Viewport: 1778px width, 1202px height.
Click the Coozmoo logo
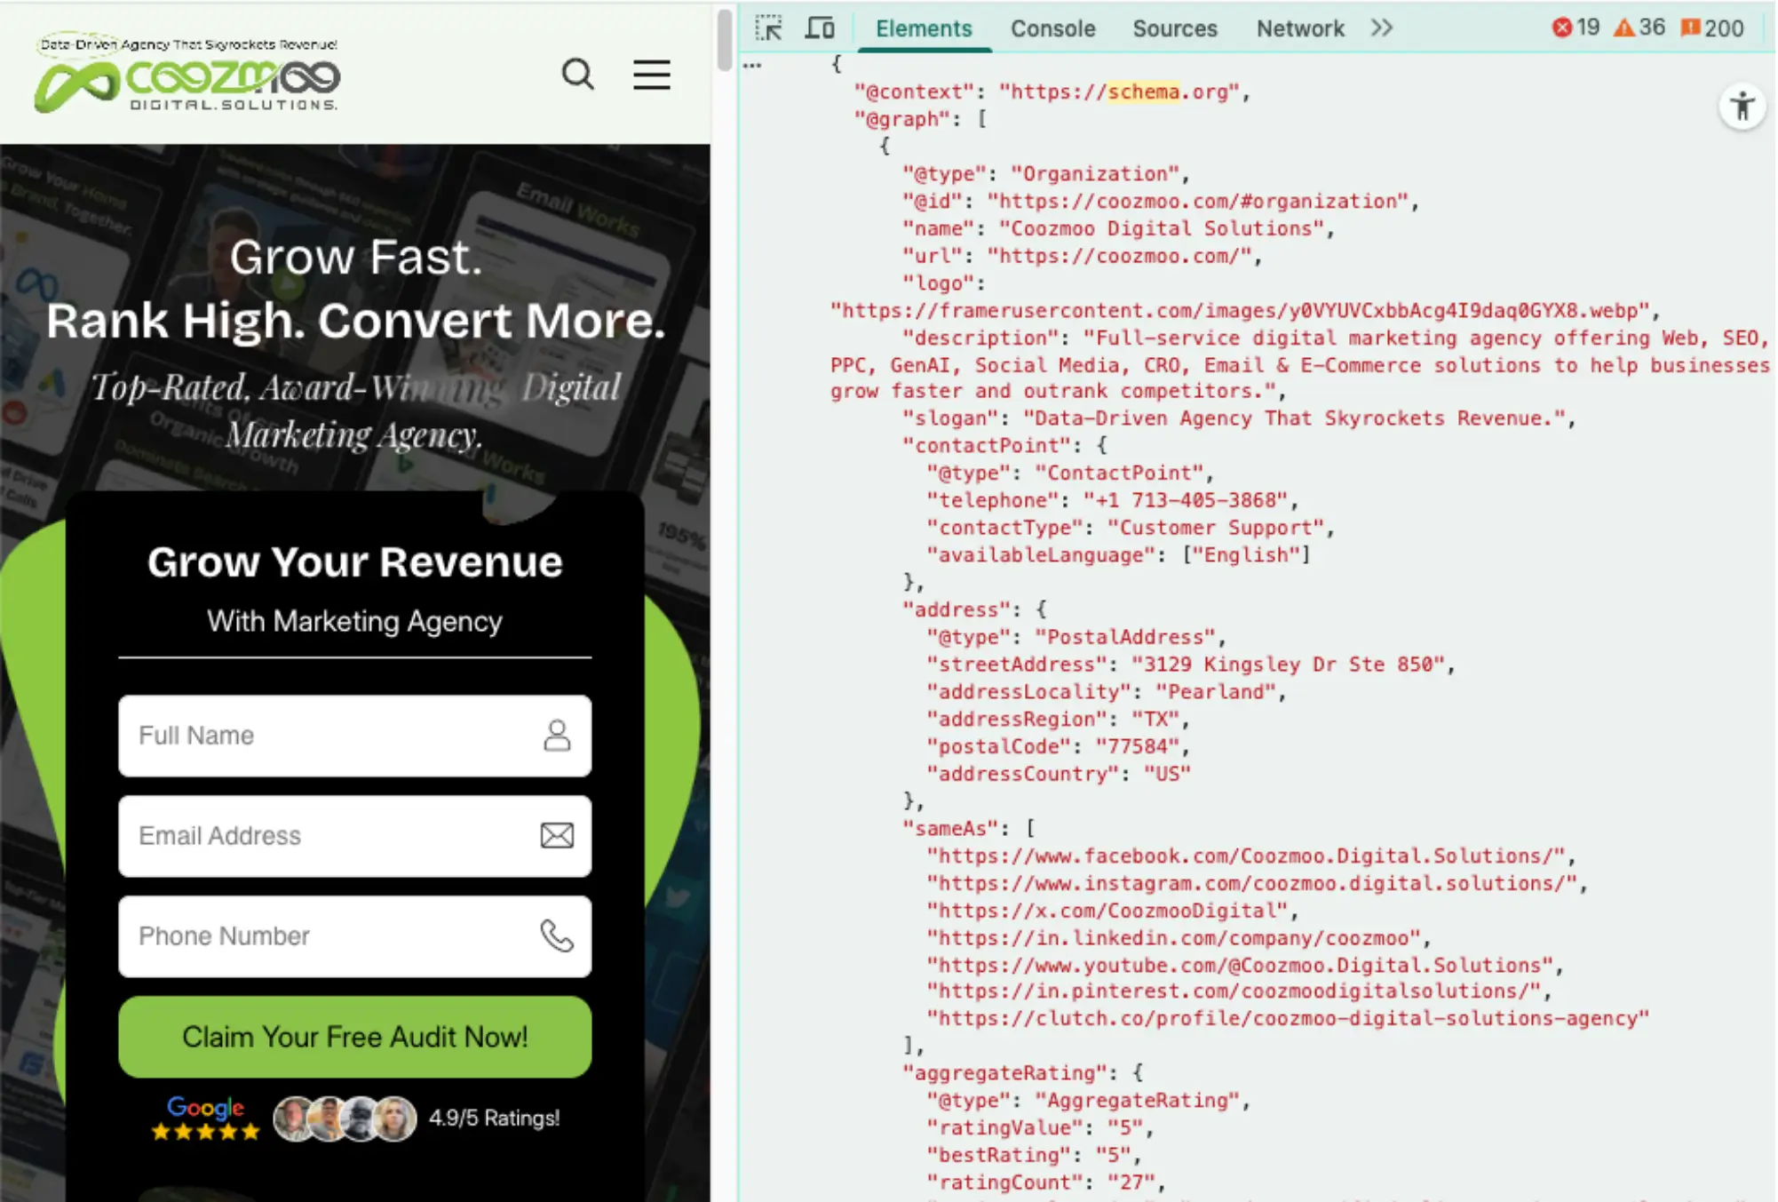point(187,76)
